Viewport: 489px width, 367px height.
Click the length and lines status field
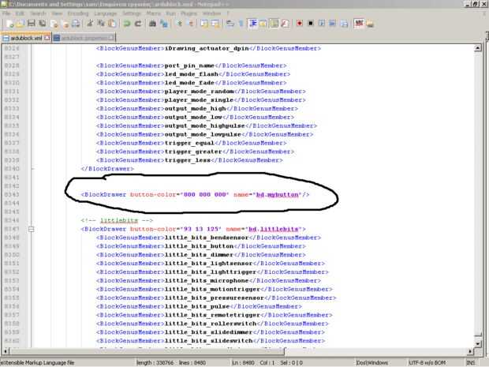[171, 362]
